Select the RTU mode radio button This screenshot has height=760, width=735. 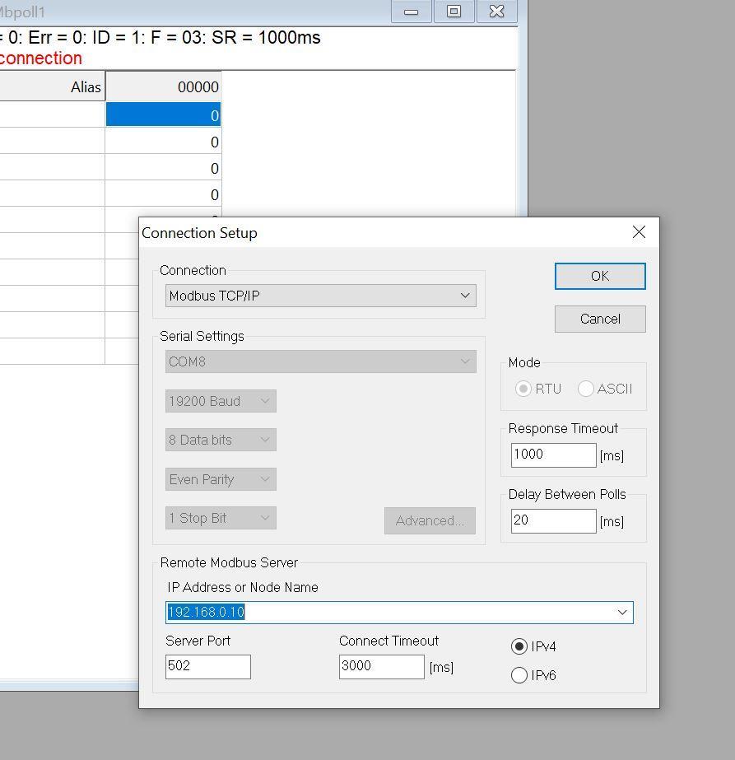pos(523,388)
